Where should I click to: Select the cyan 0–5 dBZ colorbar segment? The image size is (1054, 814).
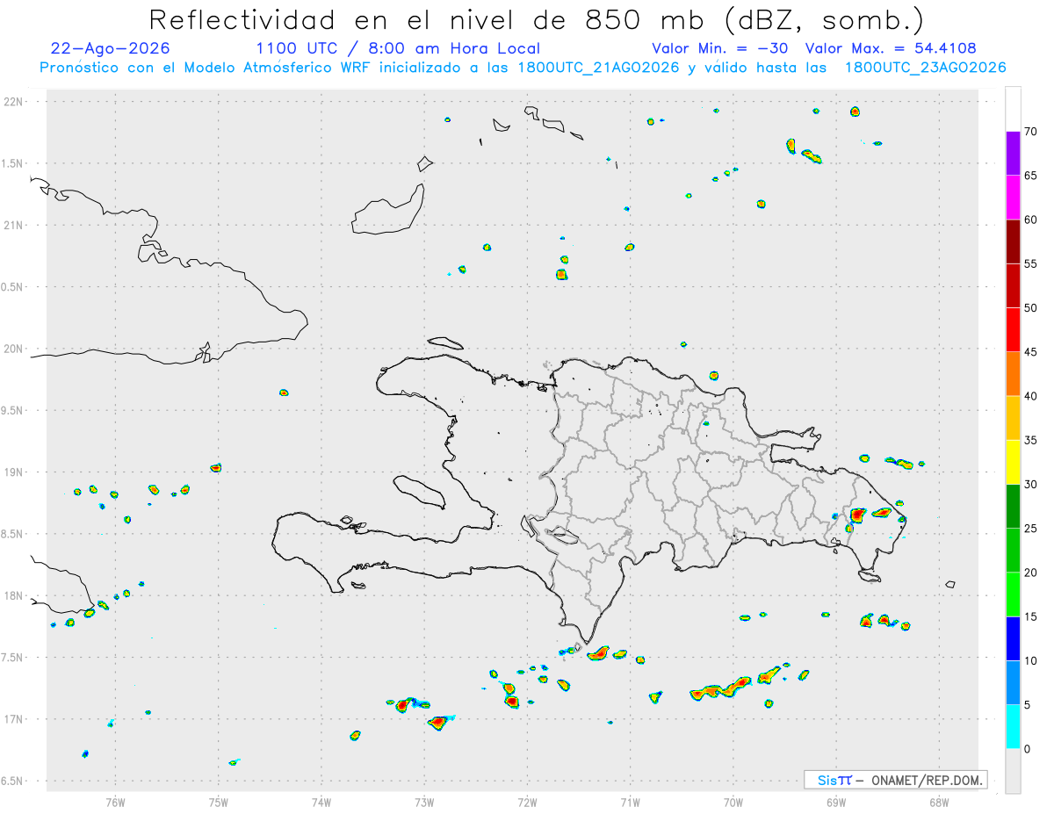coord(1013,727)
